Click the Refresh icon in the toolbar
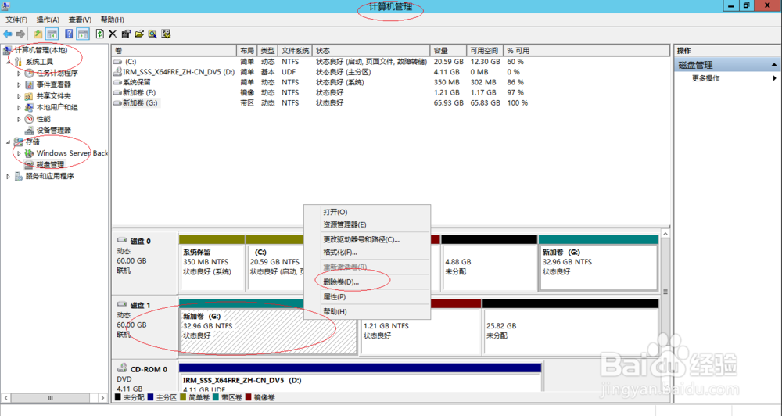Image resolution: width=782 pixels, height=416 pixels. (100, 34)
